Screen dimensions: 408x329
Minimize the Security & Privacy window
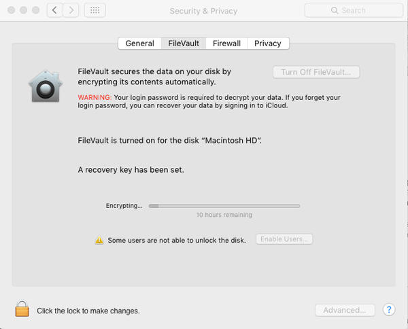pos(22,11)
